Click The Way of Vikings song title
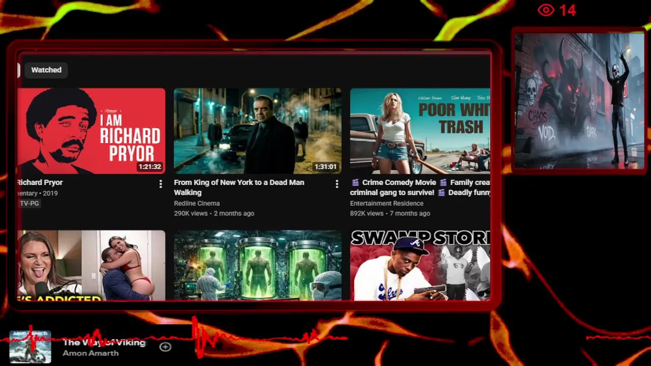Image resolution: width=651 pixels, height=366 pixels. point(104,343)
